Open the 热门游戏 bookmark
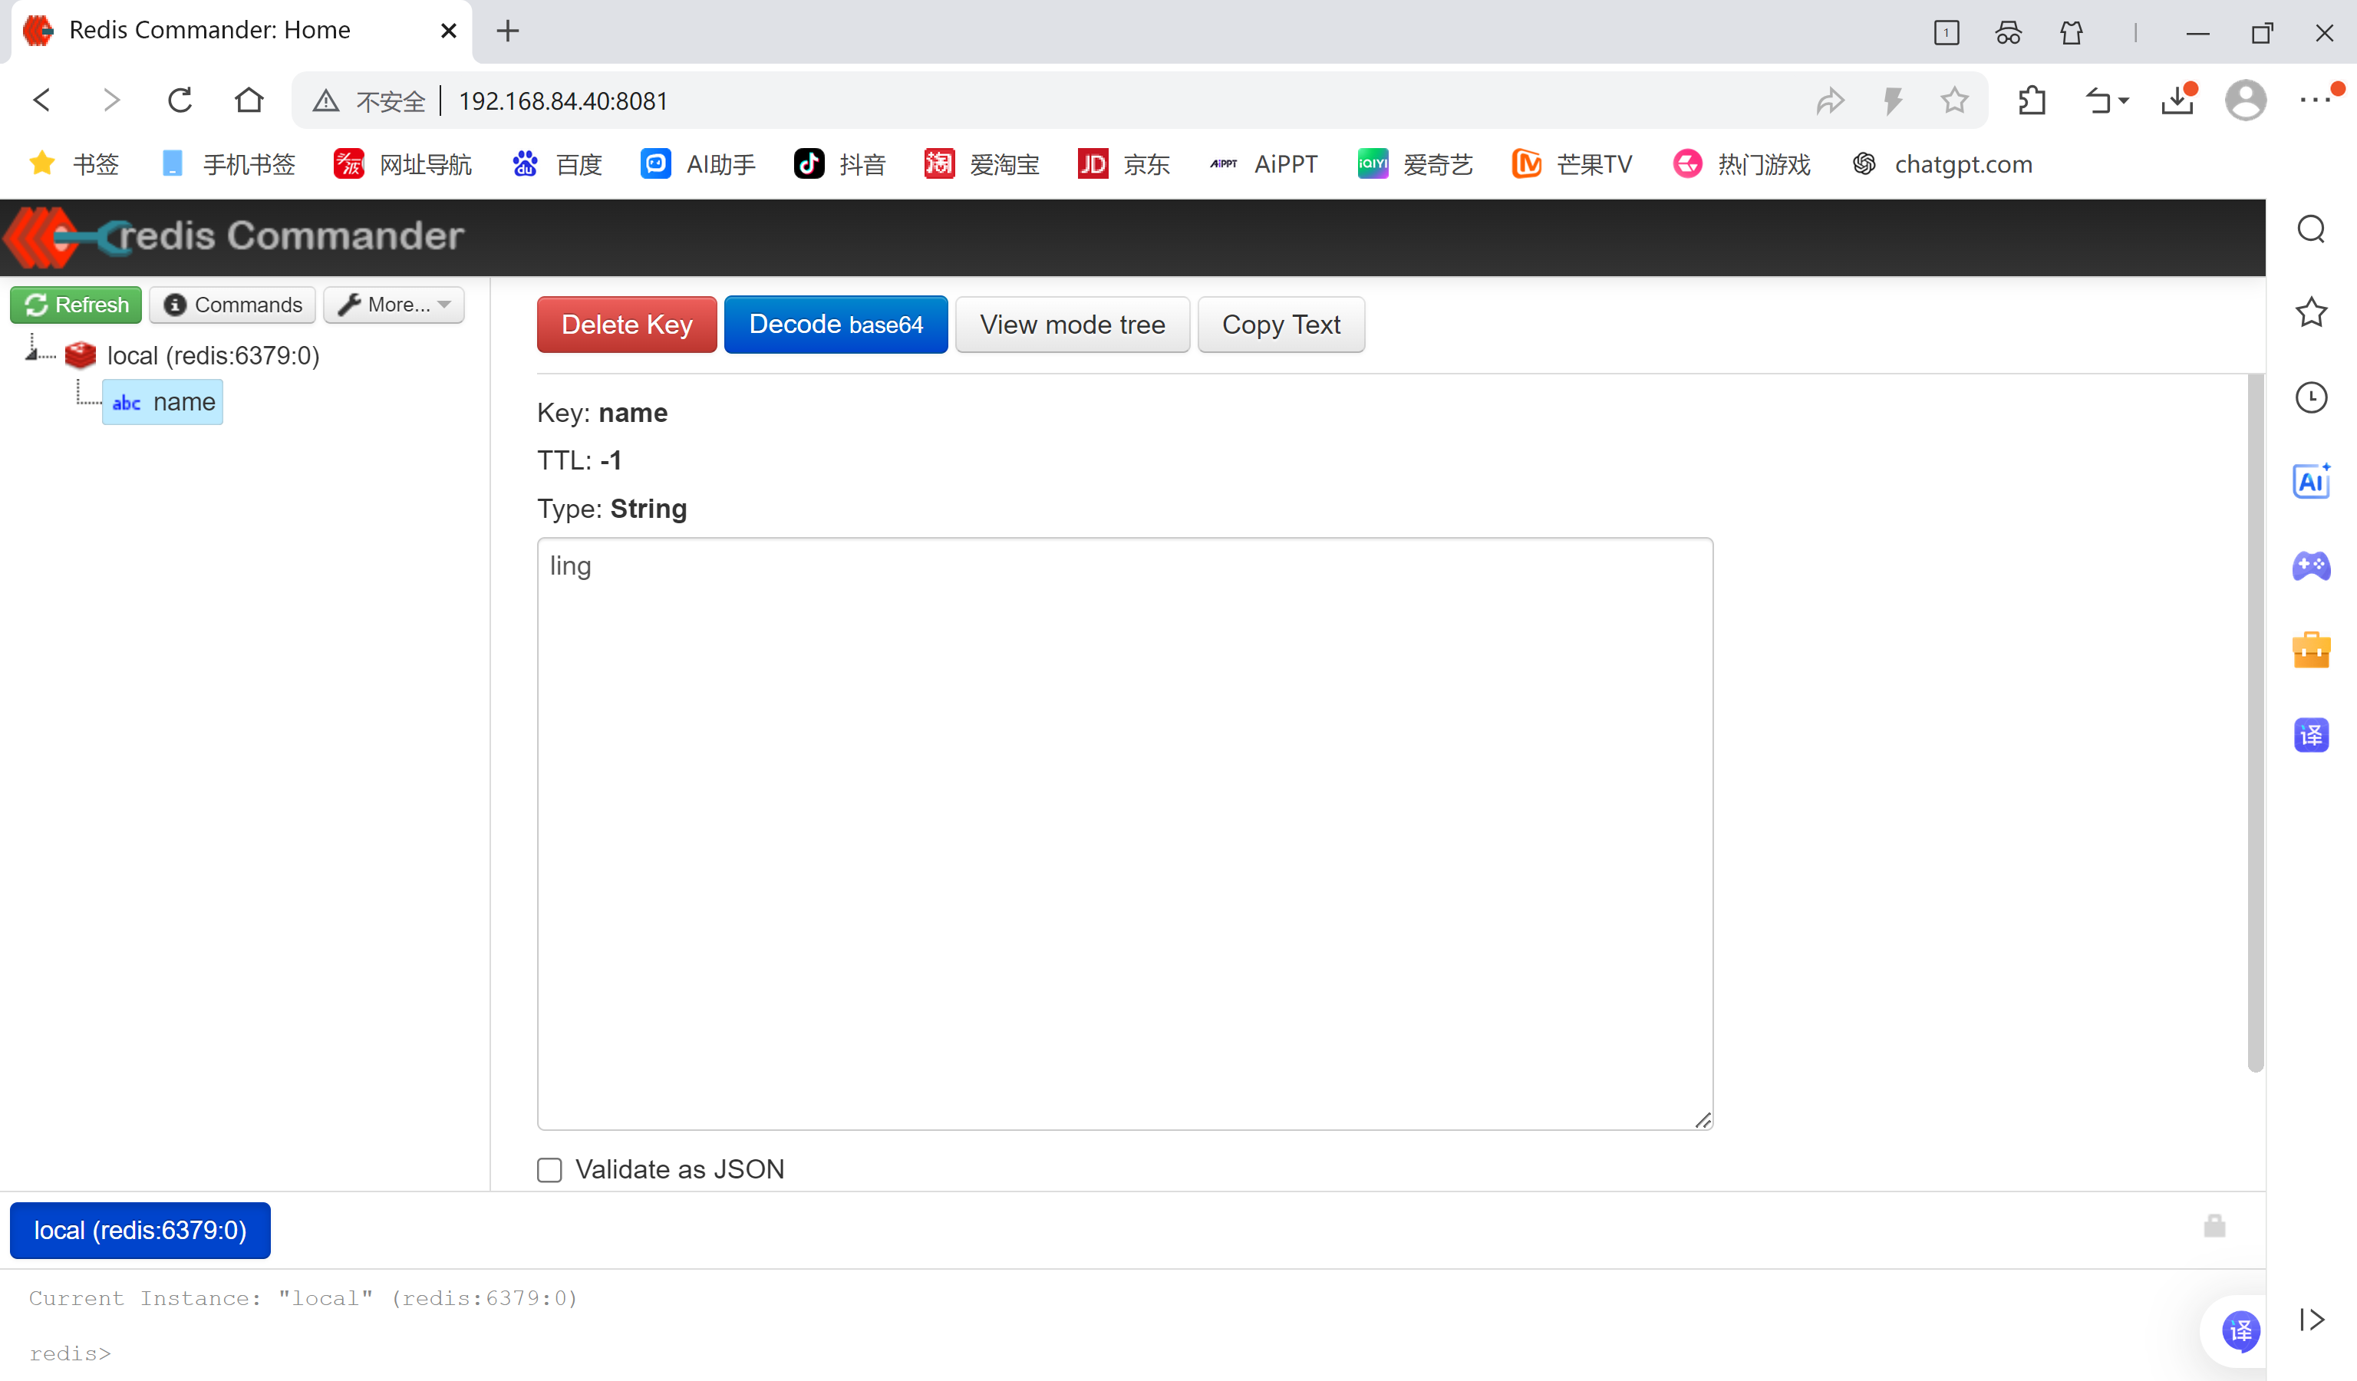This screenshot has width=2357, height=1381. tap(1742, 164)
